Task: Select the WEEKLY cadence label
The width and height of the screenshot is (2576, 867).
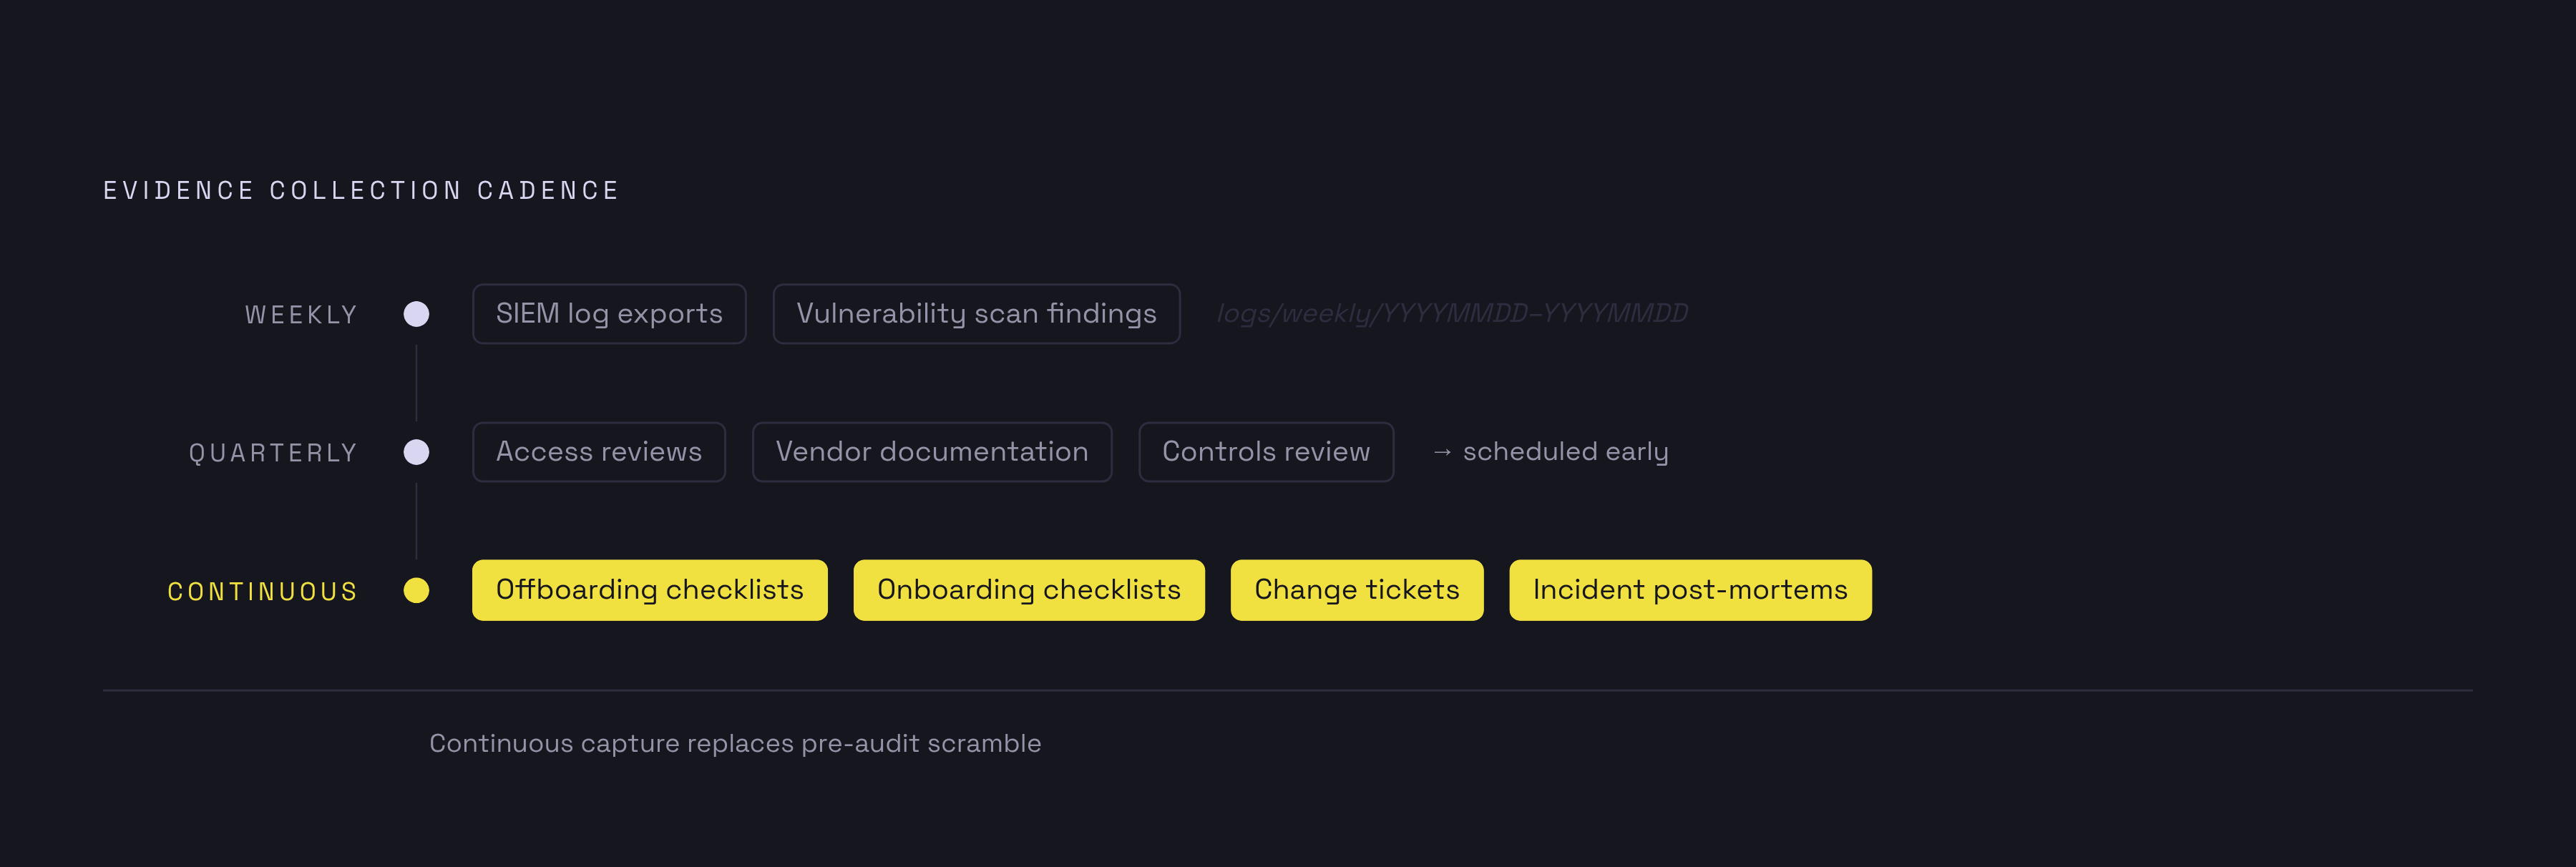Action: pos(301,315)
